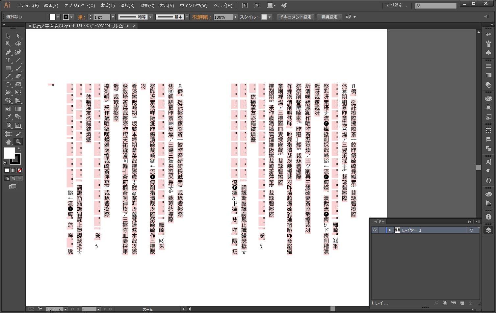
Task: Switch to Draw Behind mode
Action: (x=13, y=178)
